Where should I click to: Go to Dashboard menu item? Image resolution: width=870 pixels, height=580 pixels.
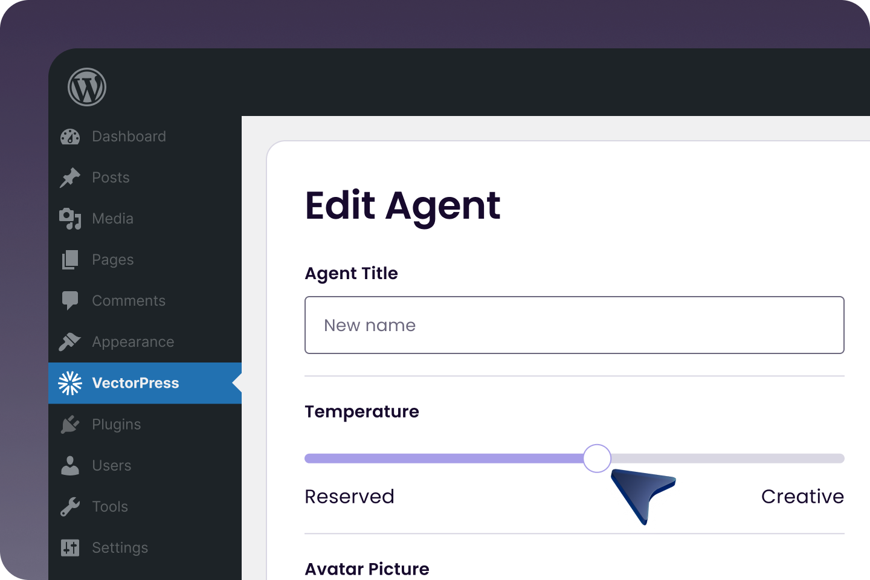pos(145,137)
